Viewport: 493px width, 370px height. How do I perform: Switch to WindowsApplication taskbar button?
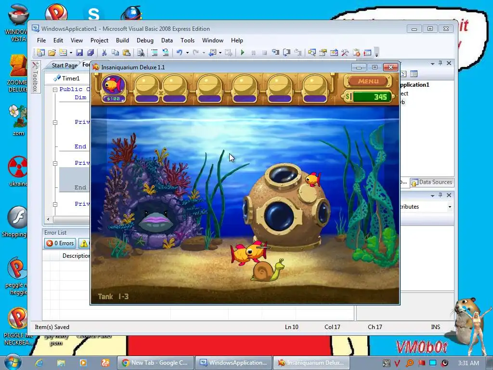tap(234, 362)
